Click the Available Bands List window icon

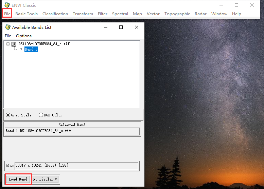(x=7, y=27)
